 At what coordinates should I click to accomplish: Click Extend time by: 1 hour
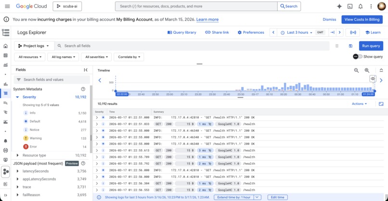(234, 197)
